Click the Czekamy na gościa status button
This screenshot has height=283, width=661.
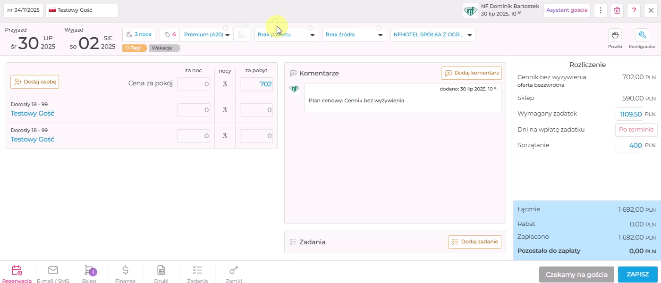pos(576,274)
